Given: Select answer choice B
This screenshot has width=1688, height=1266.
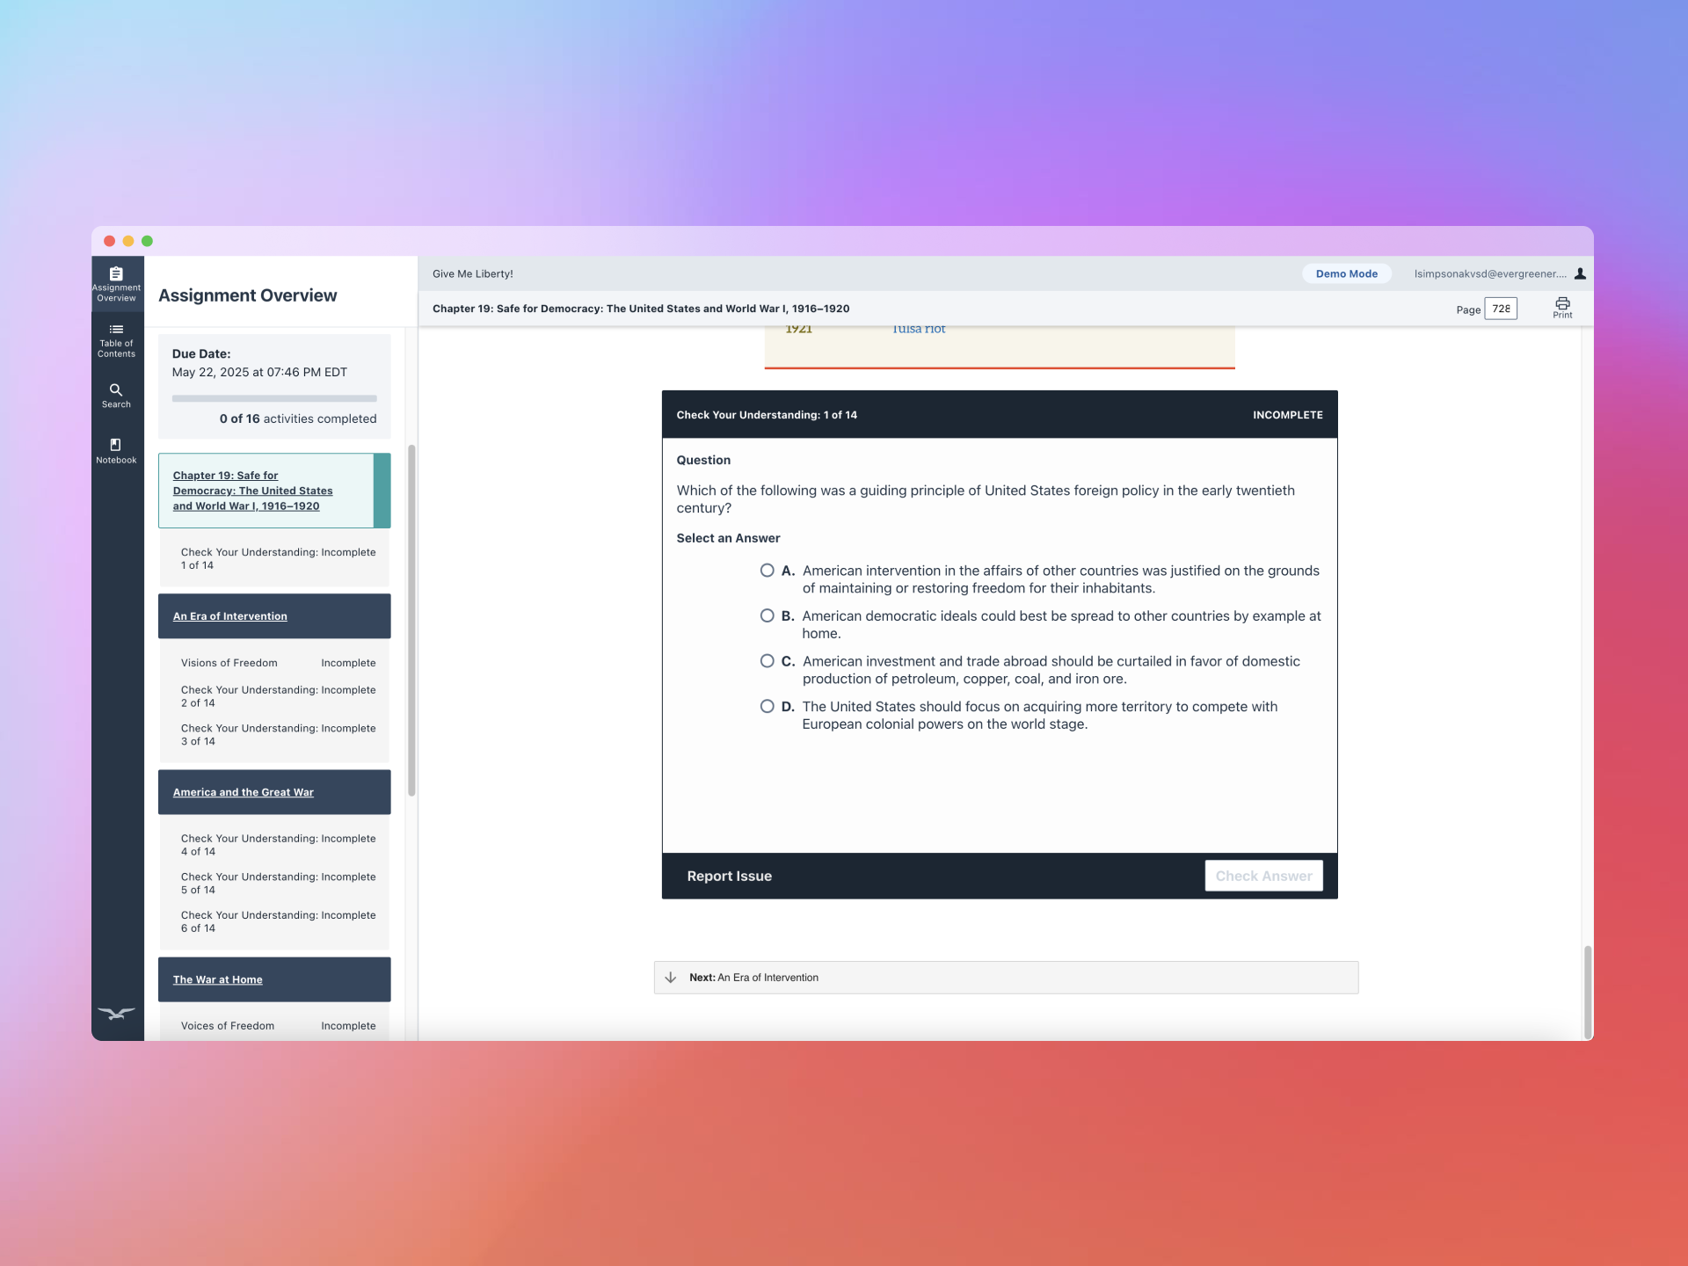Looking at the screenshot, I should click(767, 615).
